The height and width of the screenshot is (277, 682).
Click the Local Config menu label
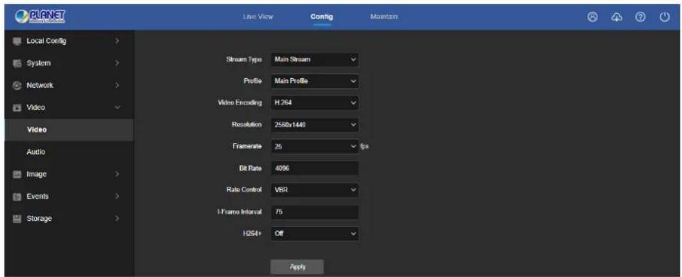tap(46, 41)
